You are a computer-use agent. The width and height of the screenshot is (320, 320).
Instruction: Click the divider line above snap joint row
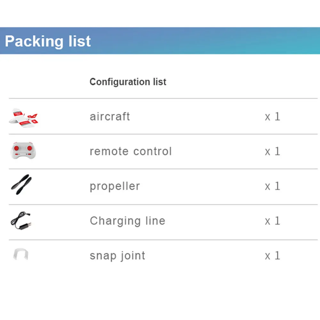[163, 240]
